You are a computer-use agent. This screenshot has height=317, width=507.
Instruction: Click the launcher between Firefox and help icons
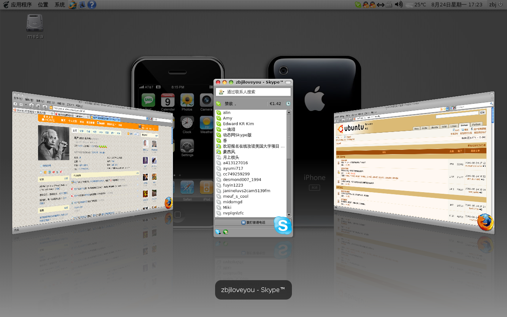coord(82,5)
